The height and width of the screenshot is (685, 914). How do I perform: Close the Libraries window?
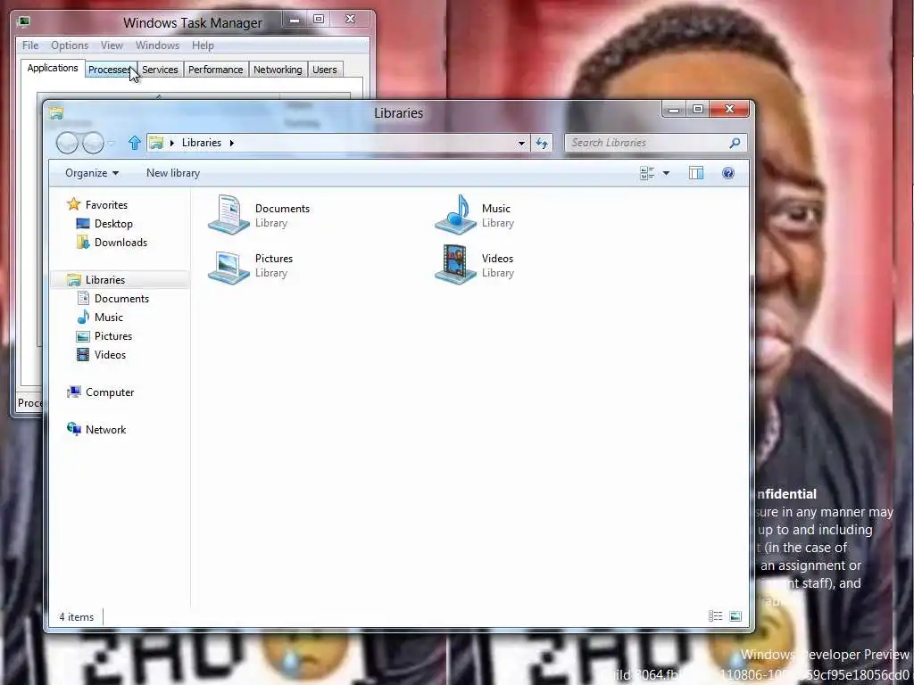(x=729, y=110)
